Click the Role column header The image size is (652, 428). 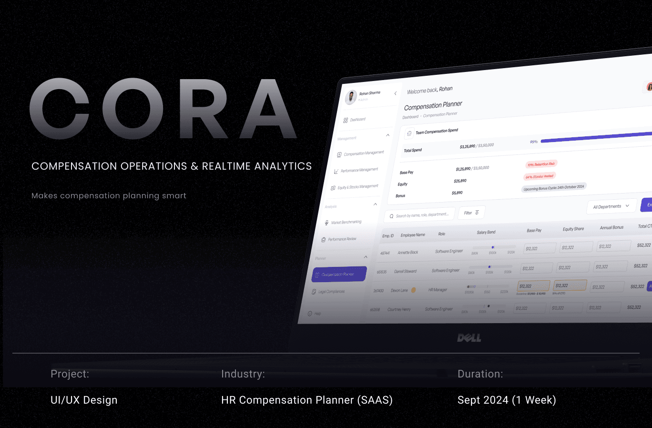point(442,234)
